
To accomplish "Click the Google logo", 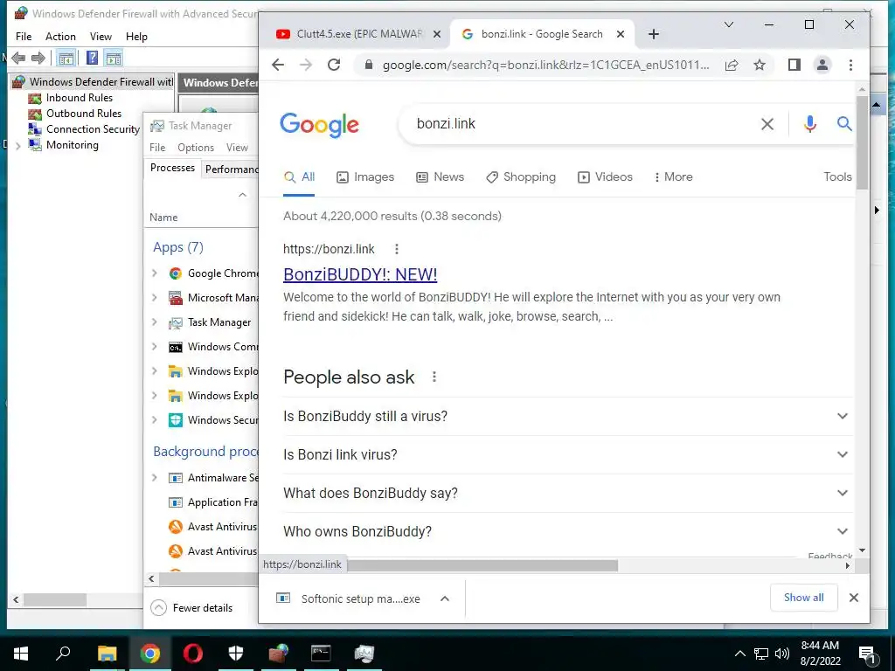I will (x=320, y=124).
